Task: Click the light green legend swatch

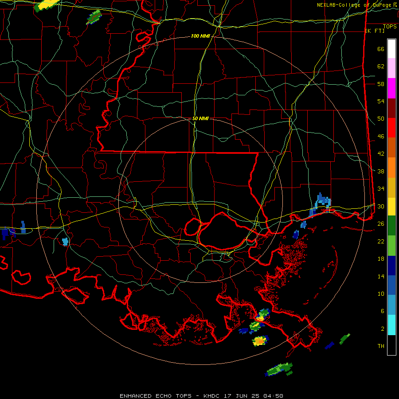Action: click(x=391, y=246)
